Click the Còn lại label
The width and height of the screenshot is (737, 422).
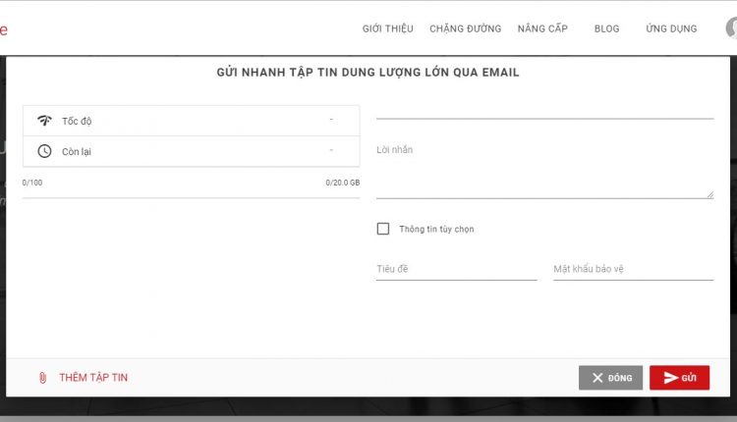77,151
